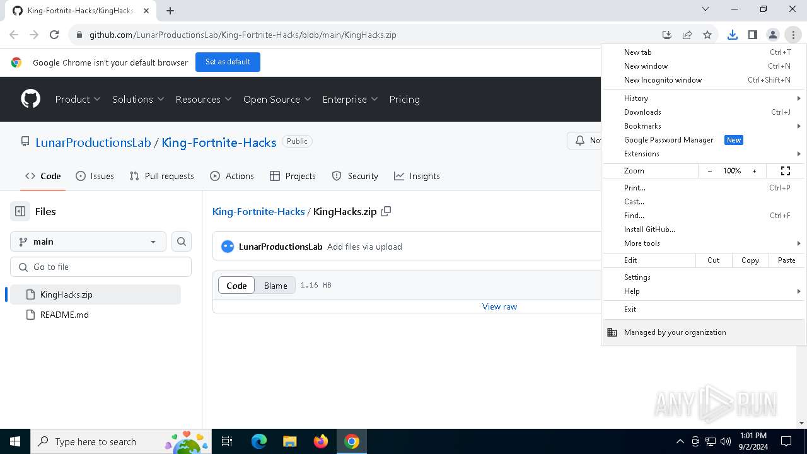Expand the Open Source navigation dropdown
Screen dimensions: 807x454
tap(277, 99)
